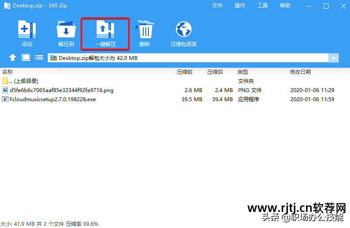
Task: Click the 39.5 MB size cell
Action: tap(192, 99)
